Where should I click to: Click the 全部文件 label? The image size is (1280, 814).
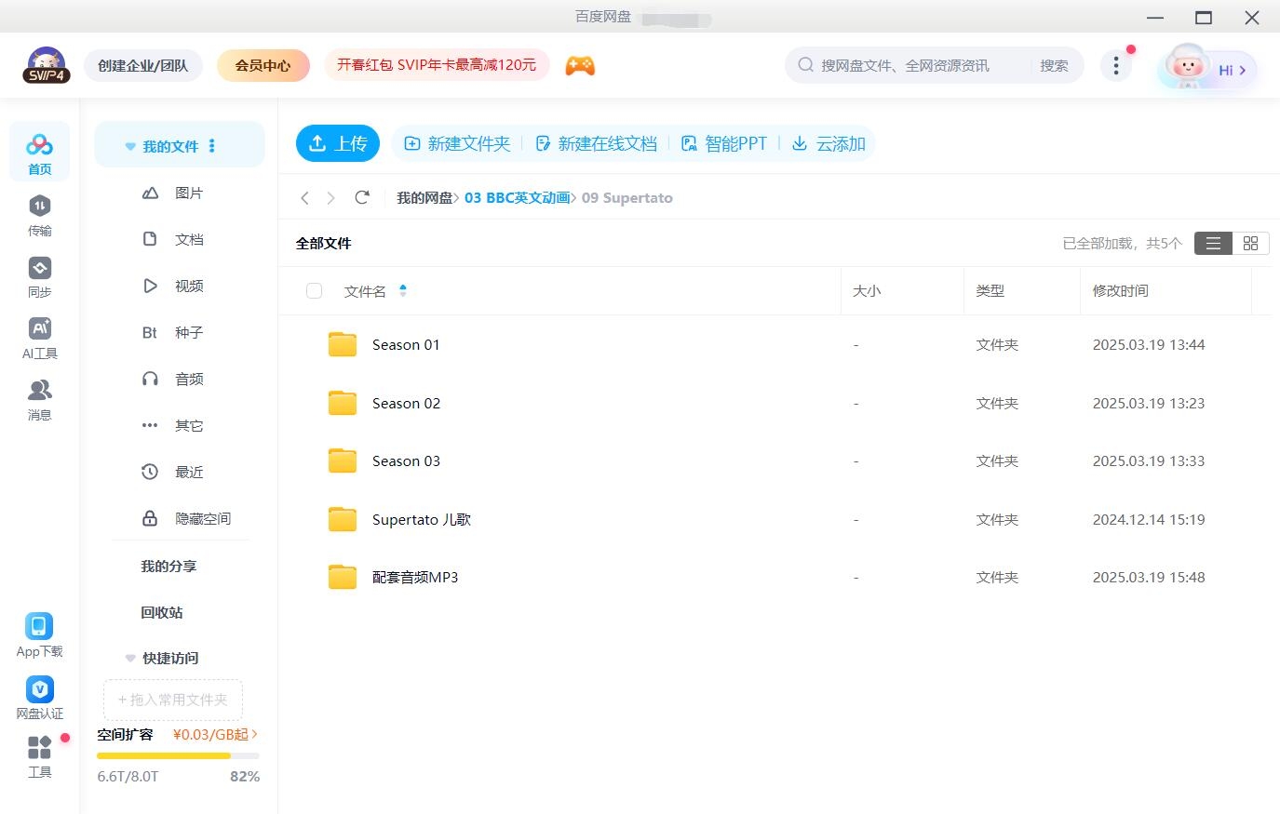(x=324, y=243)
